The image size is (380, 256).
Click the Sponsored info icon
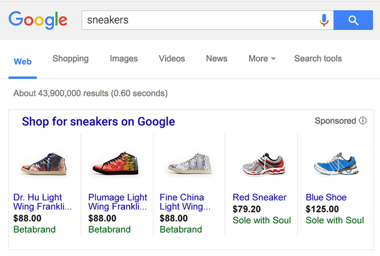point(363,121)
